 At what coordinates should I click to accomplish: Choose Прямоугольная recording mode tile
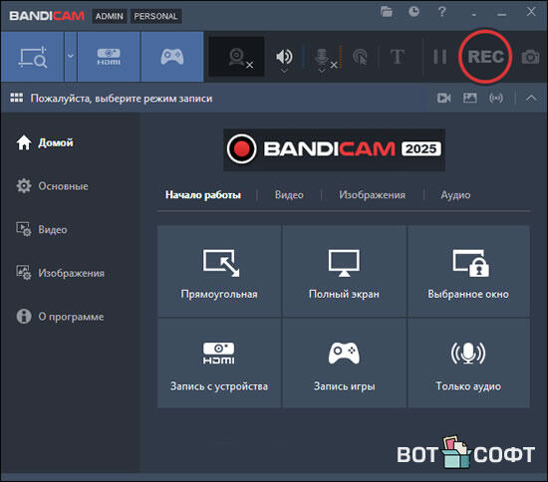click(x=219, y=271)
